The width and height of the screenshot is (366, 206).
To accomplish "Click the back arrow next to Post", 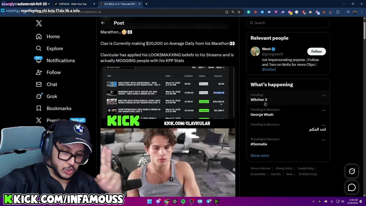I will click(103, 23).
